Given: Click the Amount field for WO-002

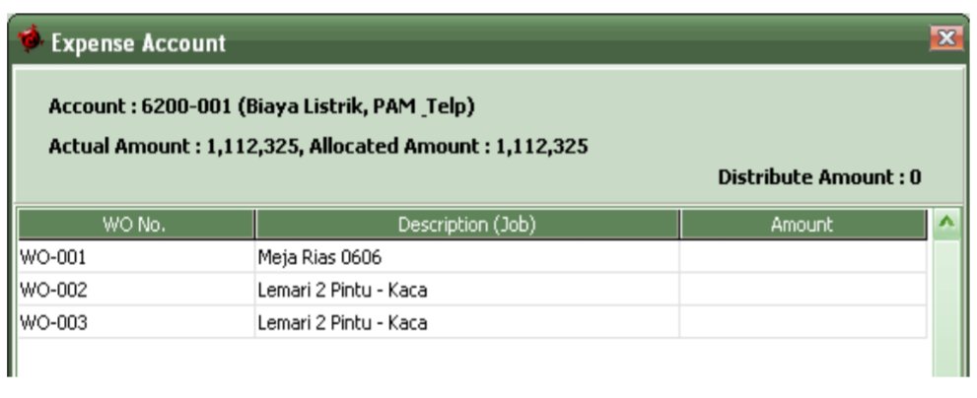Looking at the screenshot, I should coord(803,291).
